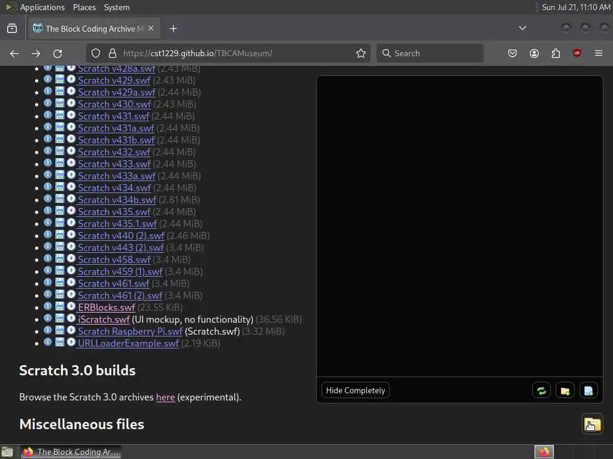Click the play icon for Scratch v458.swf

click(x=71, y=258)
